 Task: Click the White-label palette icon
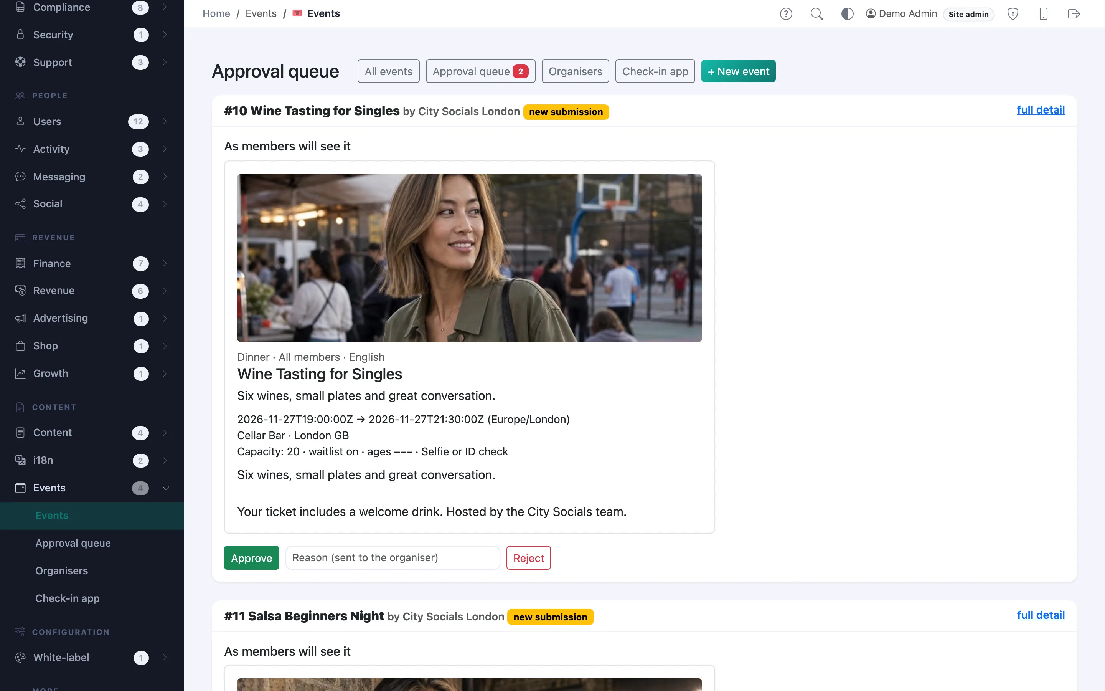coord(20,657)
